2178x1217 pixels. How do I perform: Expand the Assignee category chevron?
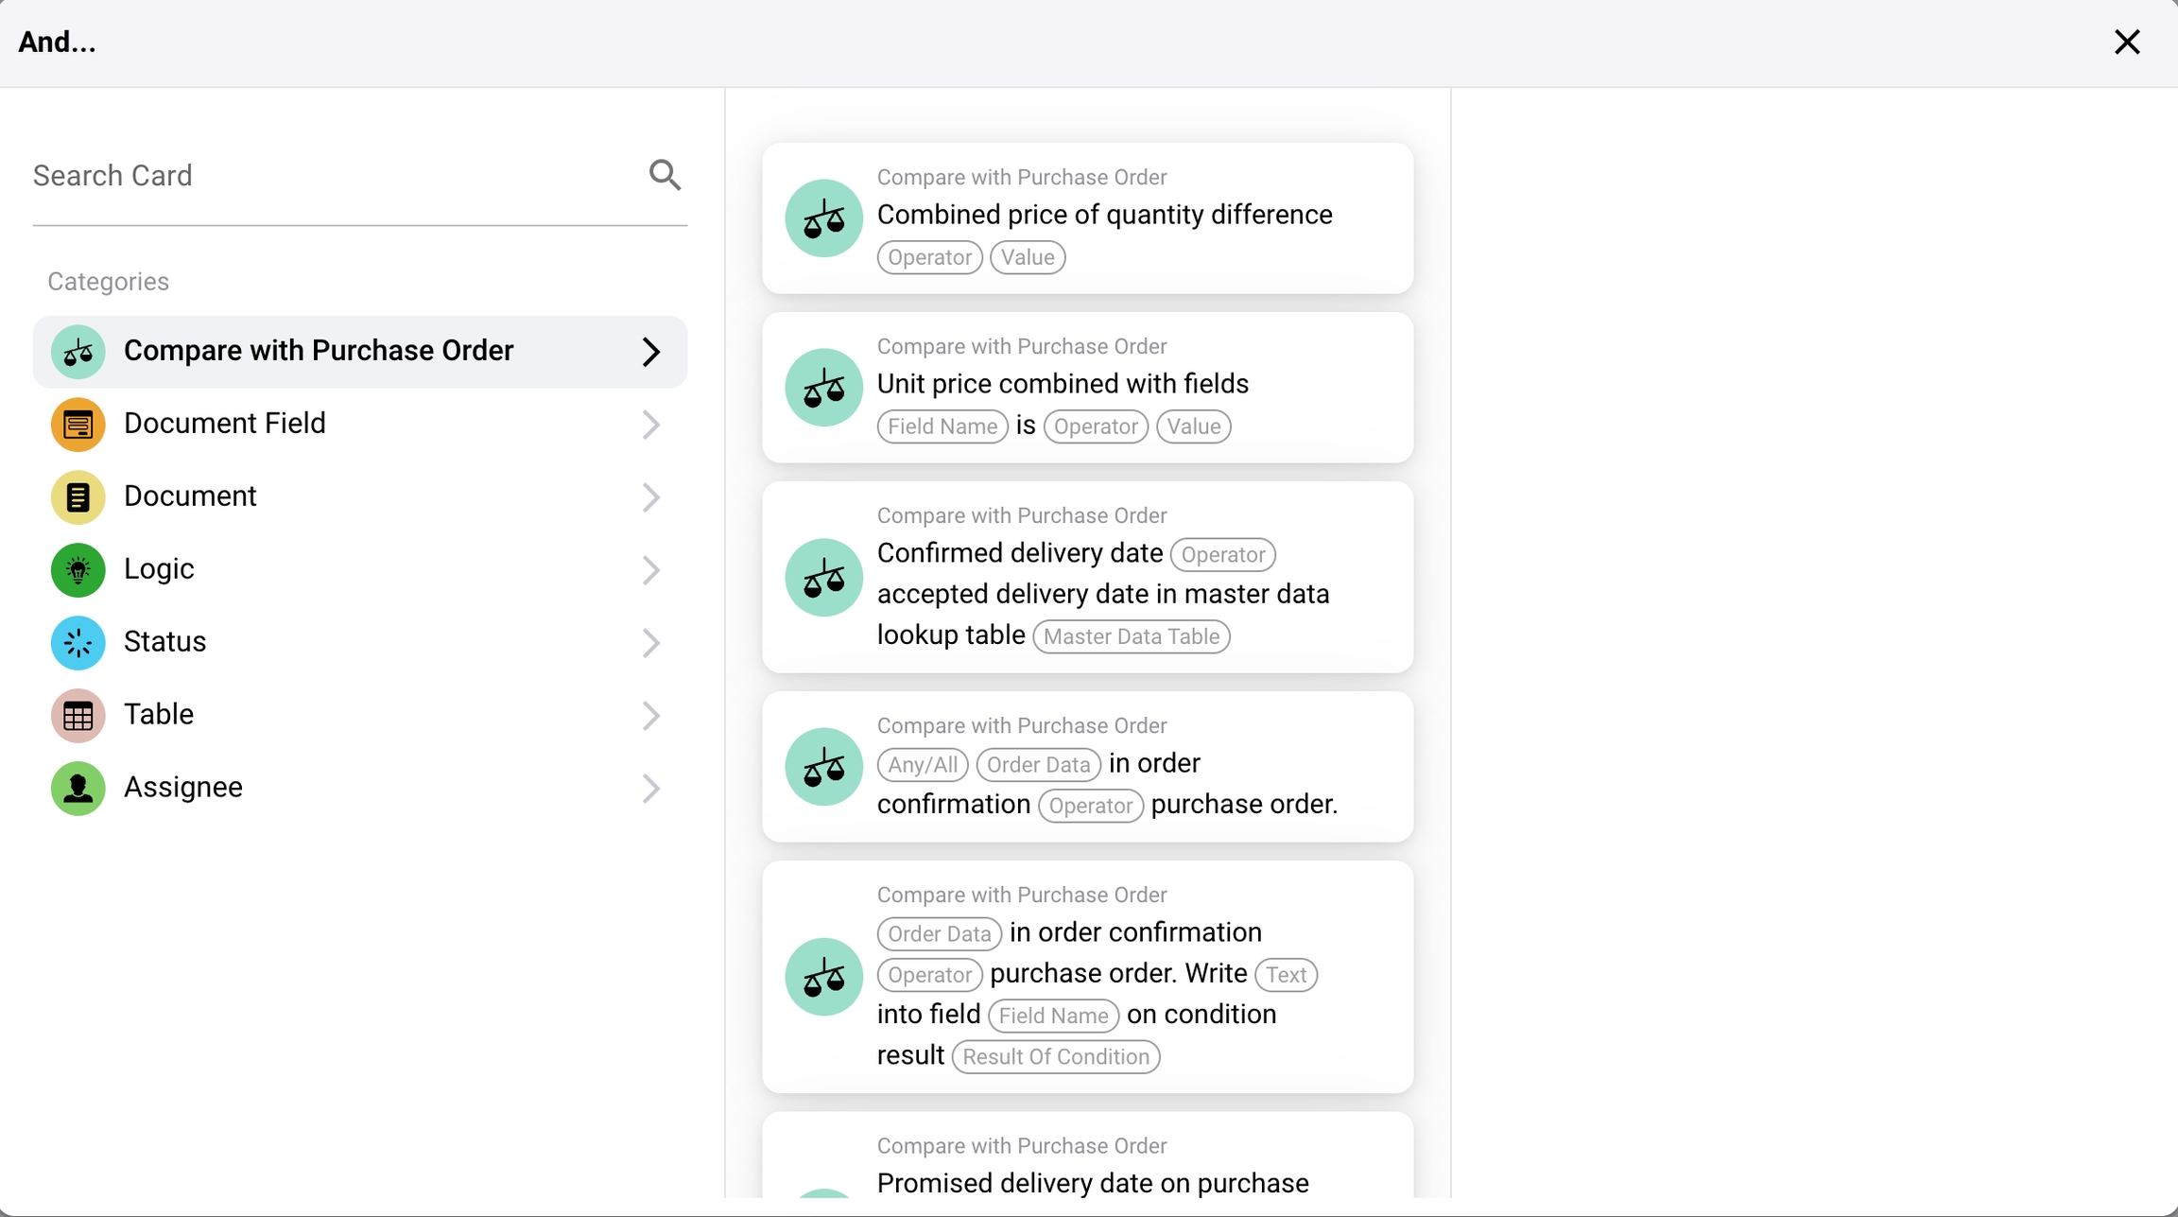click(x=650, y=789)
